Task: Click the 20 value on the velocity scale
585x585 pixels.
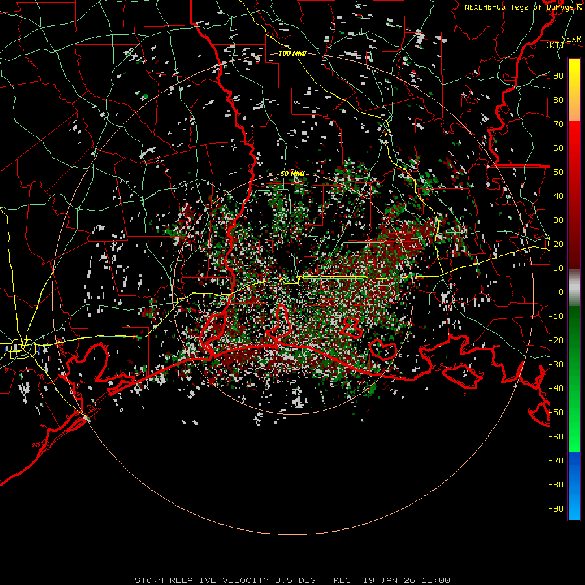Action: click(558, 244)
